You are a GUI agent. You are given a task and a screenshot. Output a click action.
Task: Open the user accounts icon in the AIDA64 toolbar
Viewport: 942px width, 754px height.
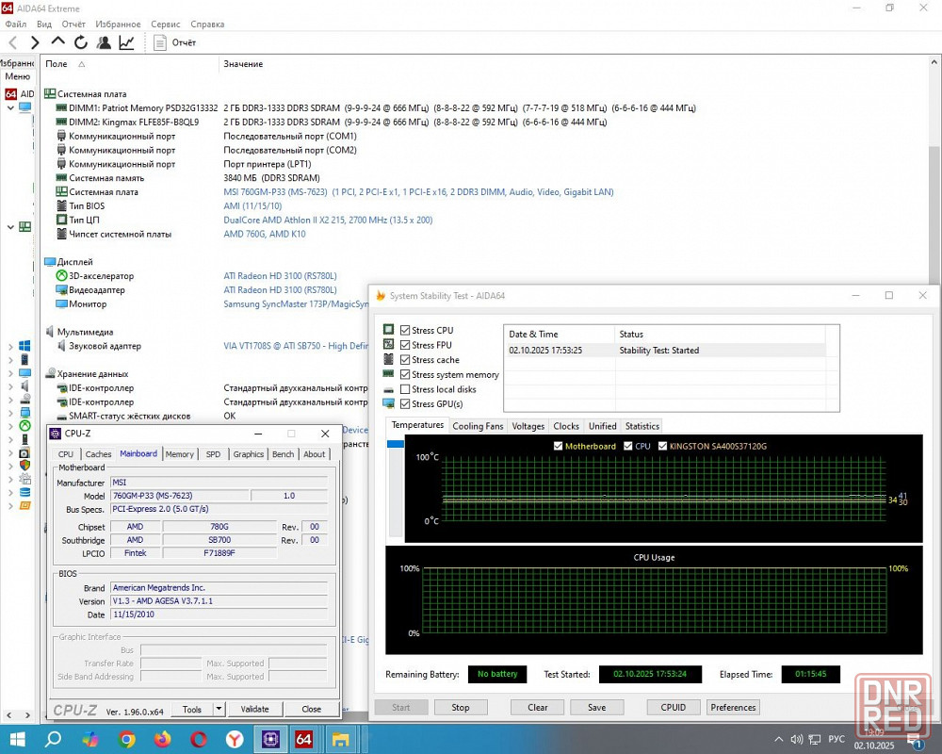tap(104, 42)
